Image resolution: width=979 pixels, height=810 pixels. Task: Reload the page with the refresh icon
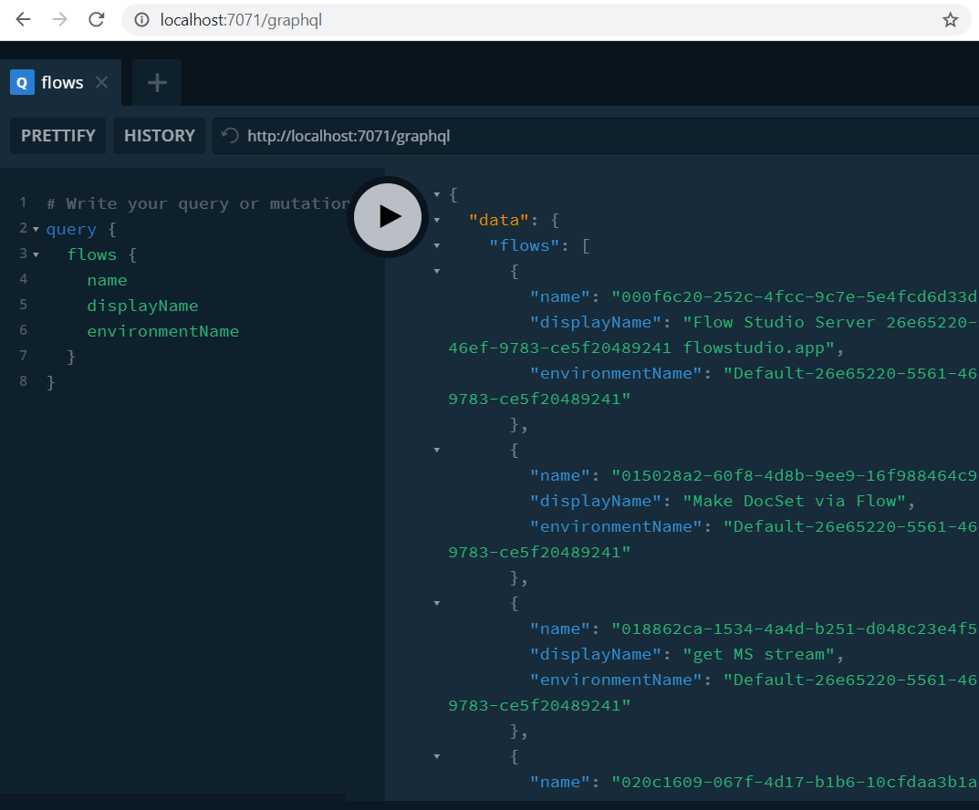(x=97, y=19)
